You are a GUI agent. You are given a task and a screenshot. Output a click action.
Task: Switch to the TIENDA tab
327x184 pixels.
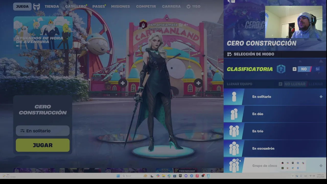pyautogui.click(x=52, y=6)
